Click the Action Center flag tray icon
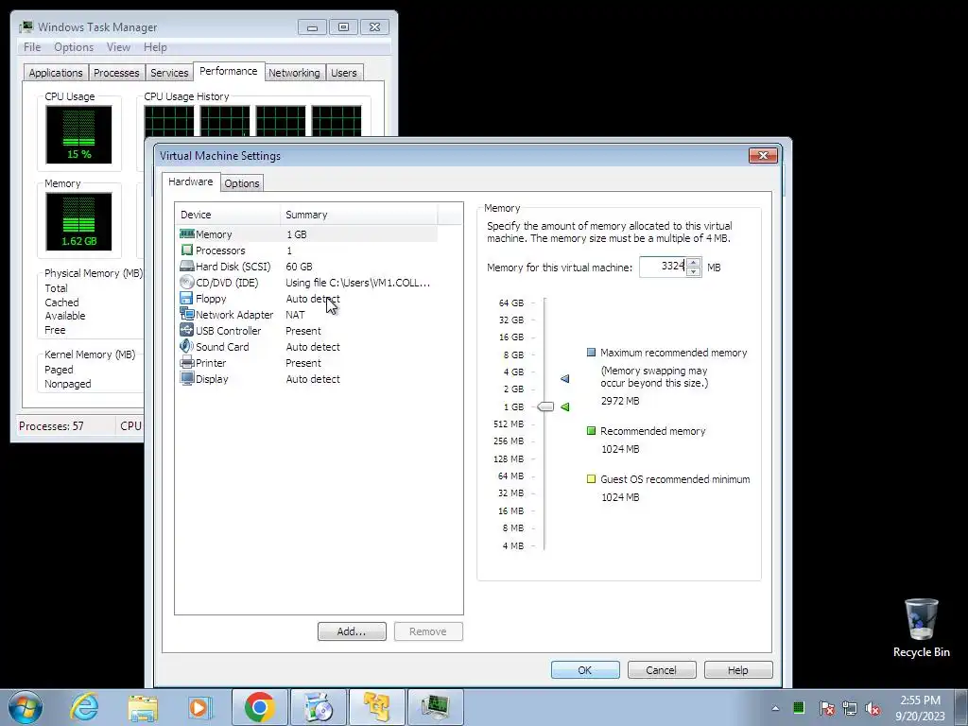 826,708
